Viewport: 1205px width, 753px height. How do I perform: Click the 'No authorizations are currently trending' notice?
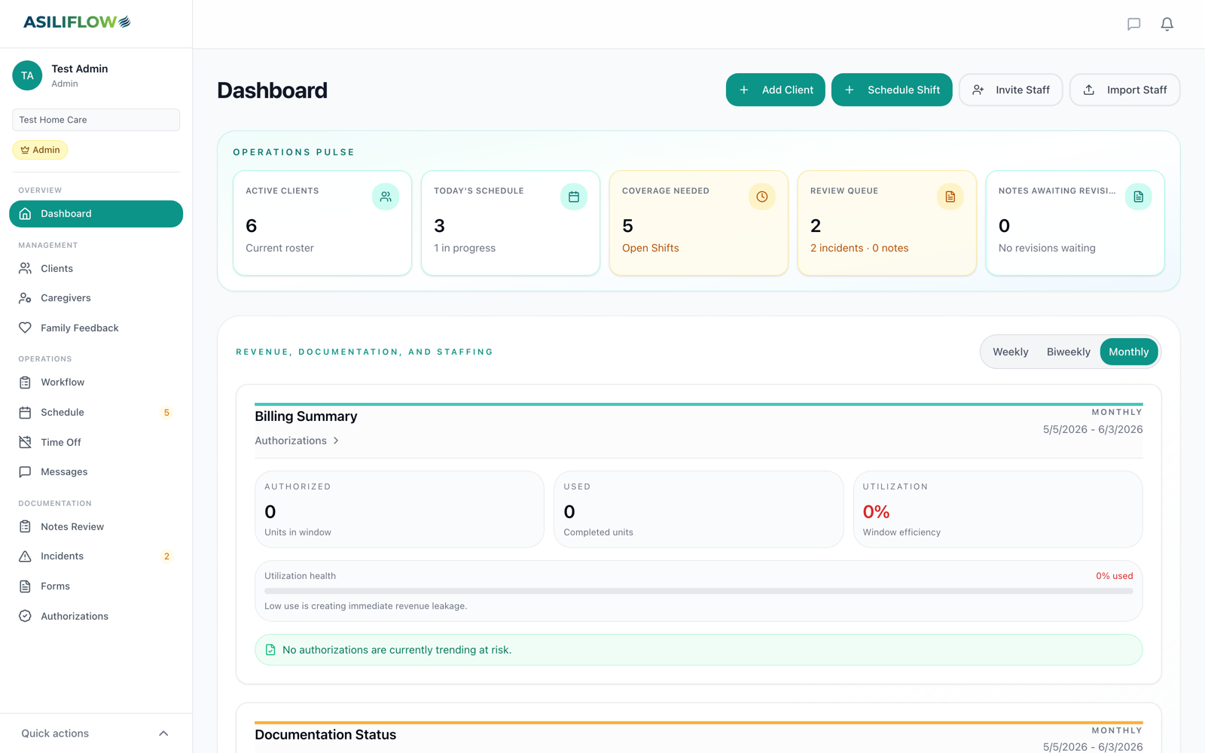pyautogui.click(x=698, y=650)
